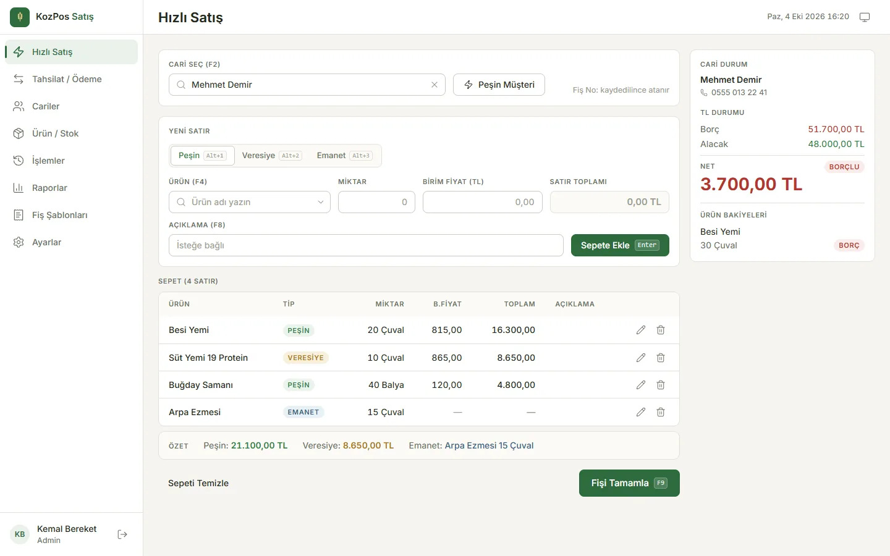Viewport: 890px width, 556px height.
Task: Click the VERESİYE tag in basket
Action: 306,358
